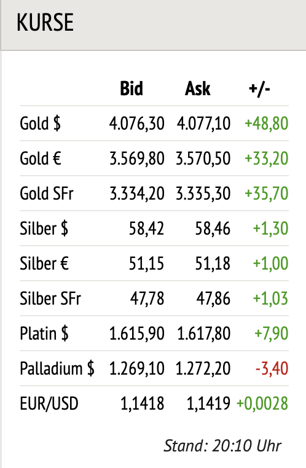Open the Palladium $ row label
The image size is (306, 468).
pos(57,368)
